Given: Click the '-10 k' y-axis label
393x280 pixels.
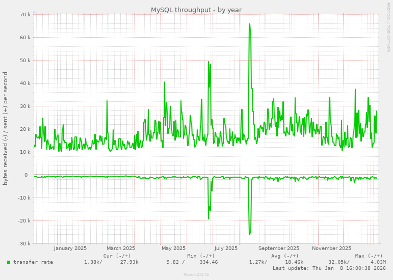Looking at the screenshot, I should [24, 198].
